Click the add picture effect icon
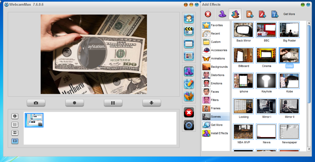This screenshot has height=162, width=315. point(250,14)
